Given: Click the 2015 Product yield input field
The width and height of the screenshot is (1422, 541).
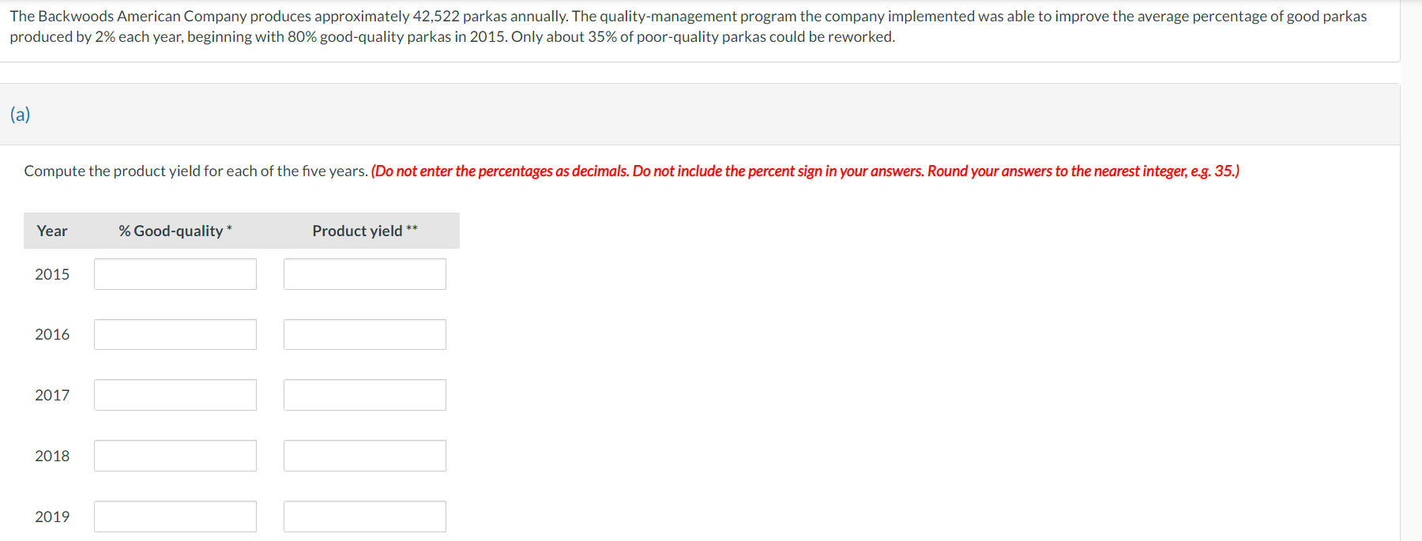Looking at the screenshot, I should click(365, 274).
